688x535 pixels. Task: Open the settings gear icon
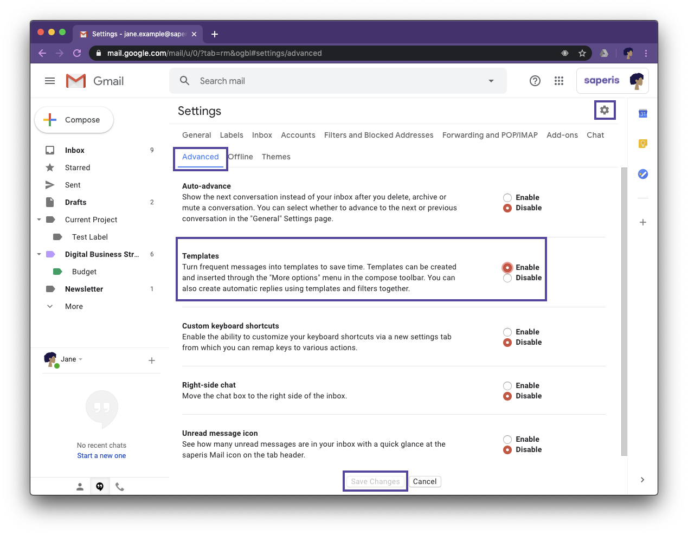click(605, 110)
